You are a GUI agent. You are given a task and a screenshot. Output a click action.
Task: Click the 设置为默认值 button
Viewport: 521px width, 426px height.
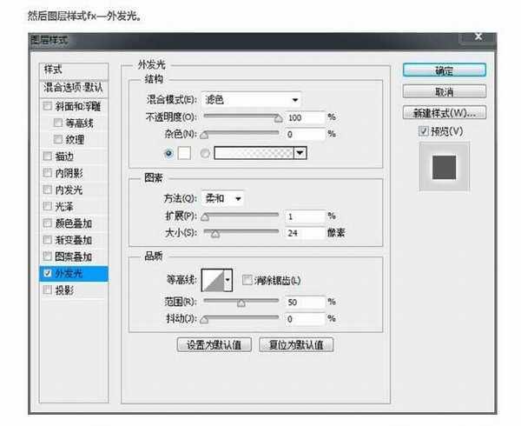[214, 344]
